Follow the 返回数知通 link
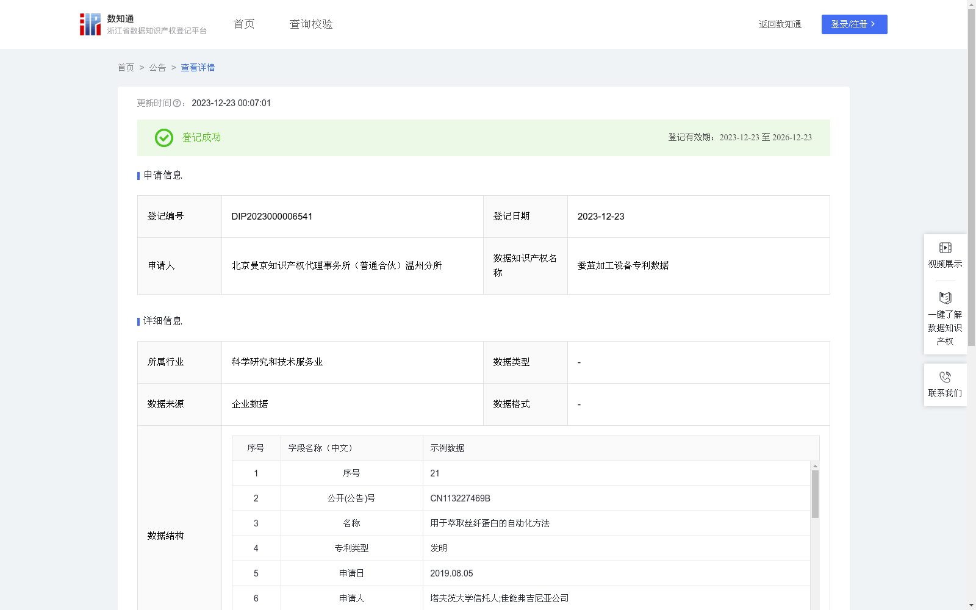 pyautogui.click(x=780, y=24)
